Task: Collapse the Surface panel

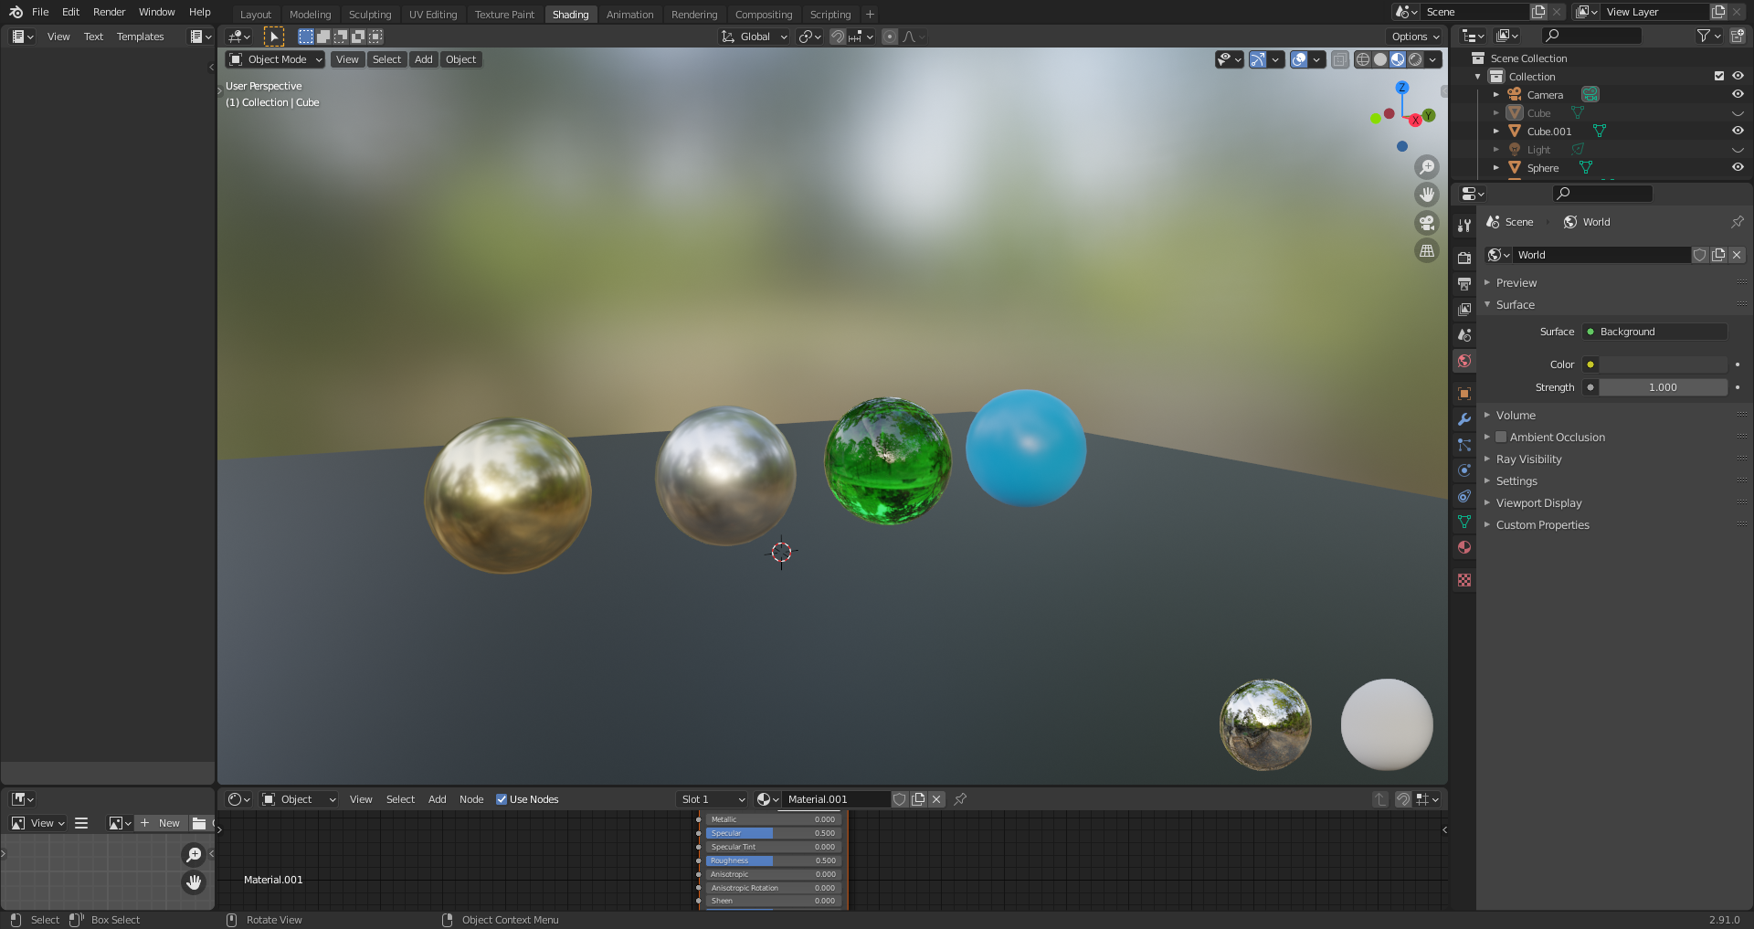Action: 1516,305
